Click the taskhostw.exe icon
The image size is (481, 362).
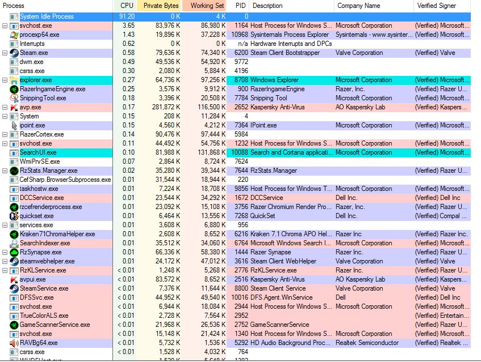pos(14,189)
